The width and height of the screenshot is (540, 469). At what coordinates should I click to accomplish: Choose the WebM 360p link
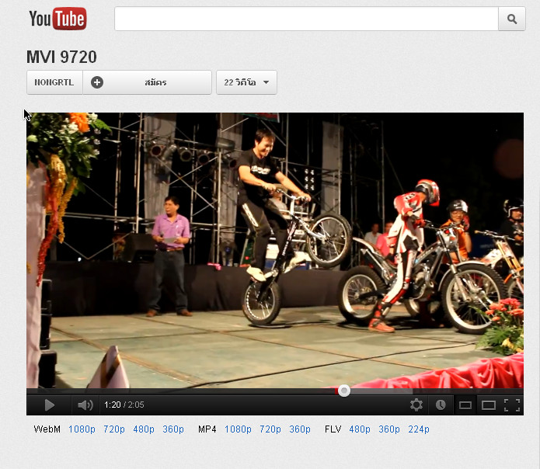(173, 429)
